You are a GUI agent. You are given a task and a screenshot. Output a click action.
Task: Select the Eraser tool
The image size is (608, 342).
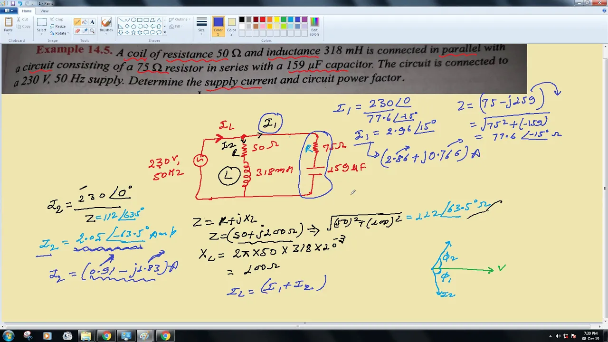pyautogui.click(x=77, y=31)
